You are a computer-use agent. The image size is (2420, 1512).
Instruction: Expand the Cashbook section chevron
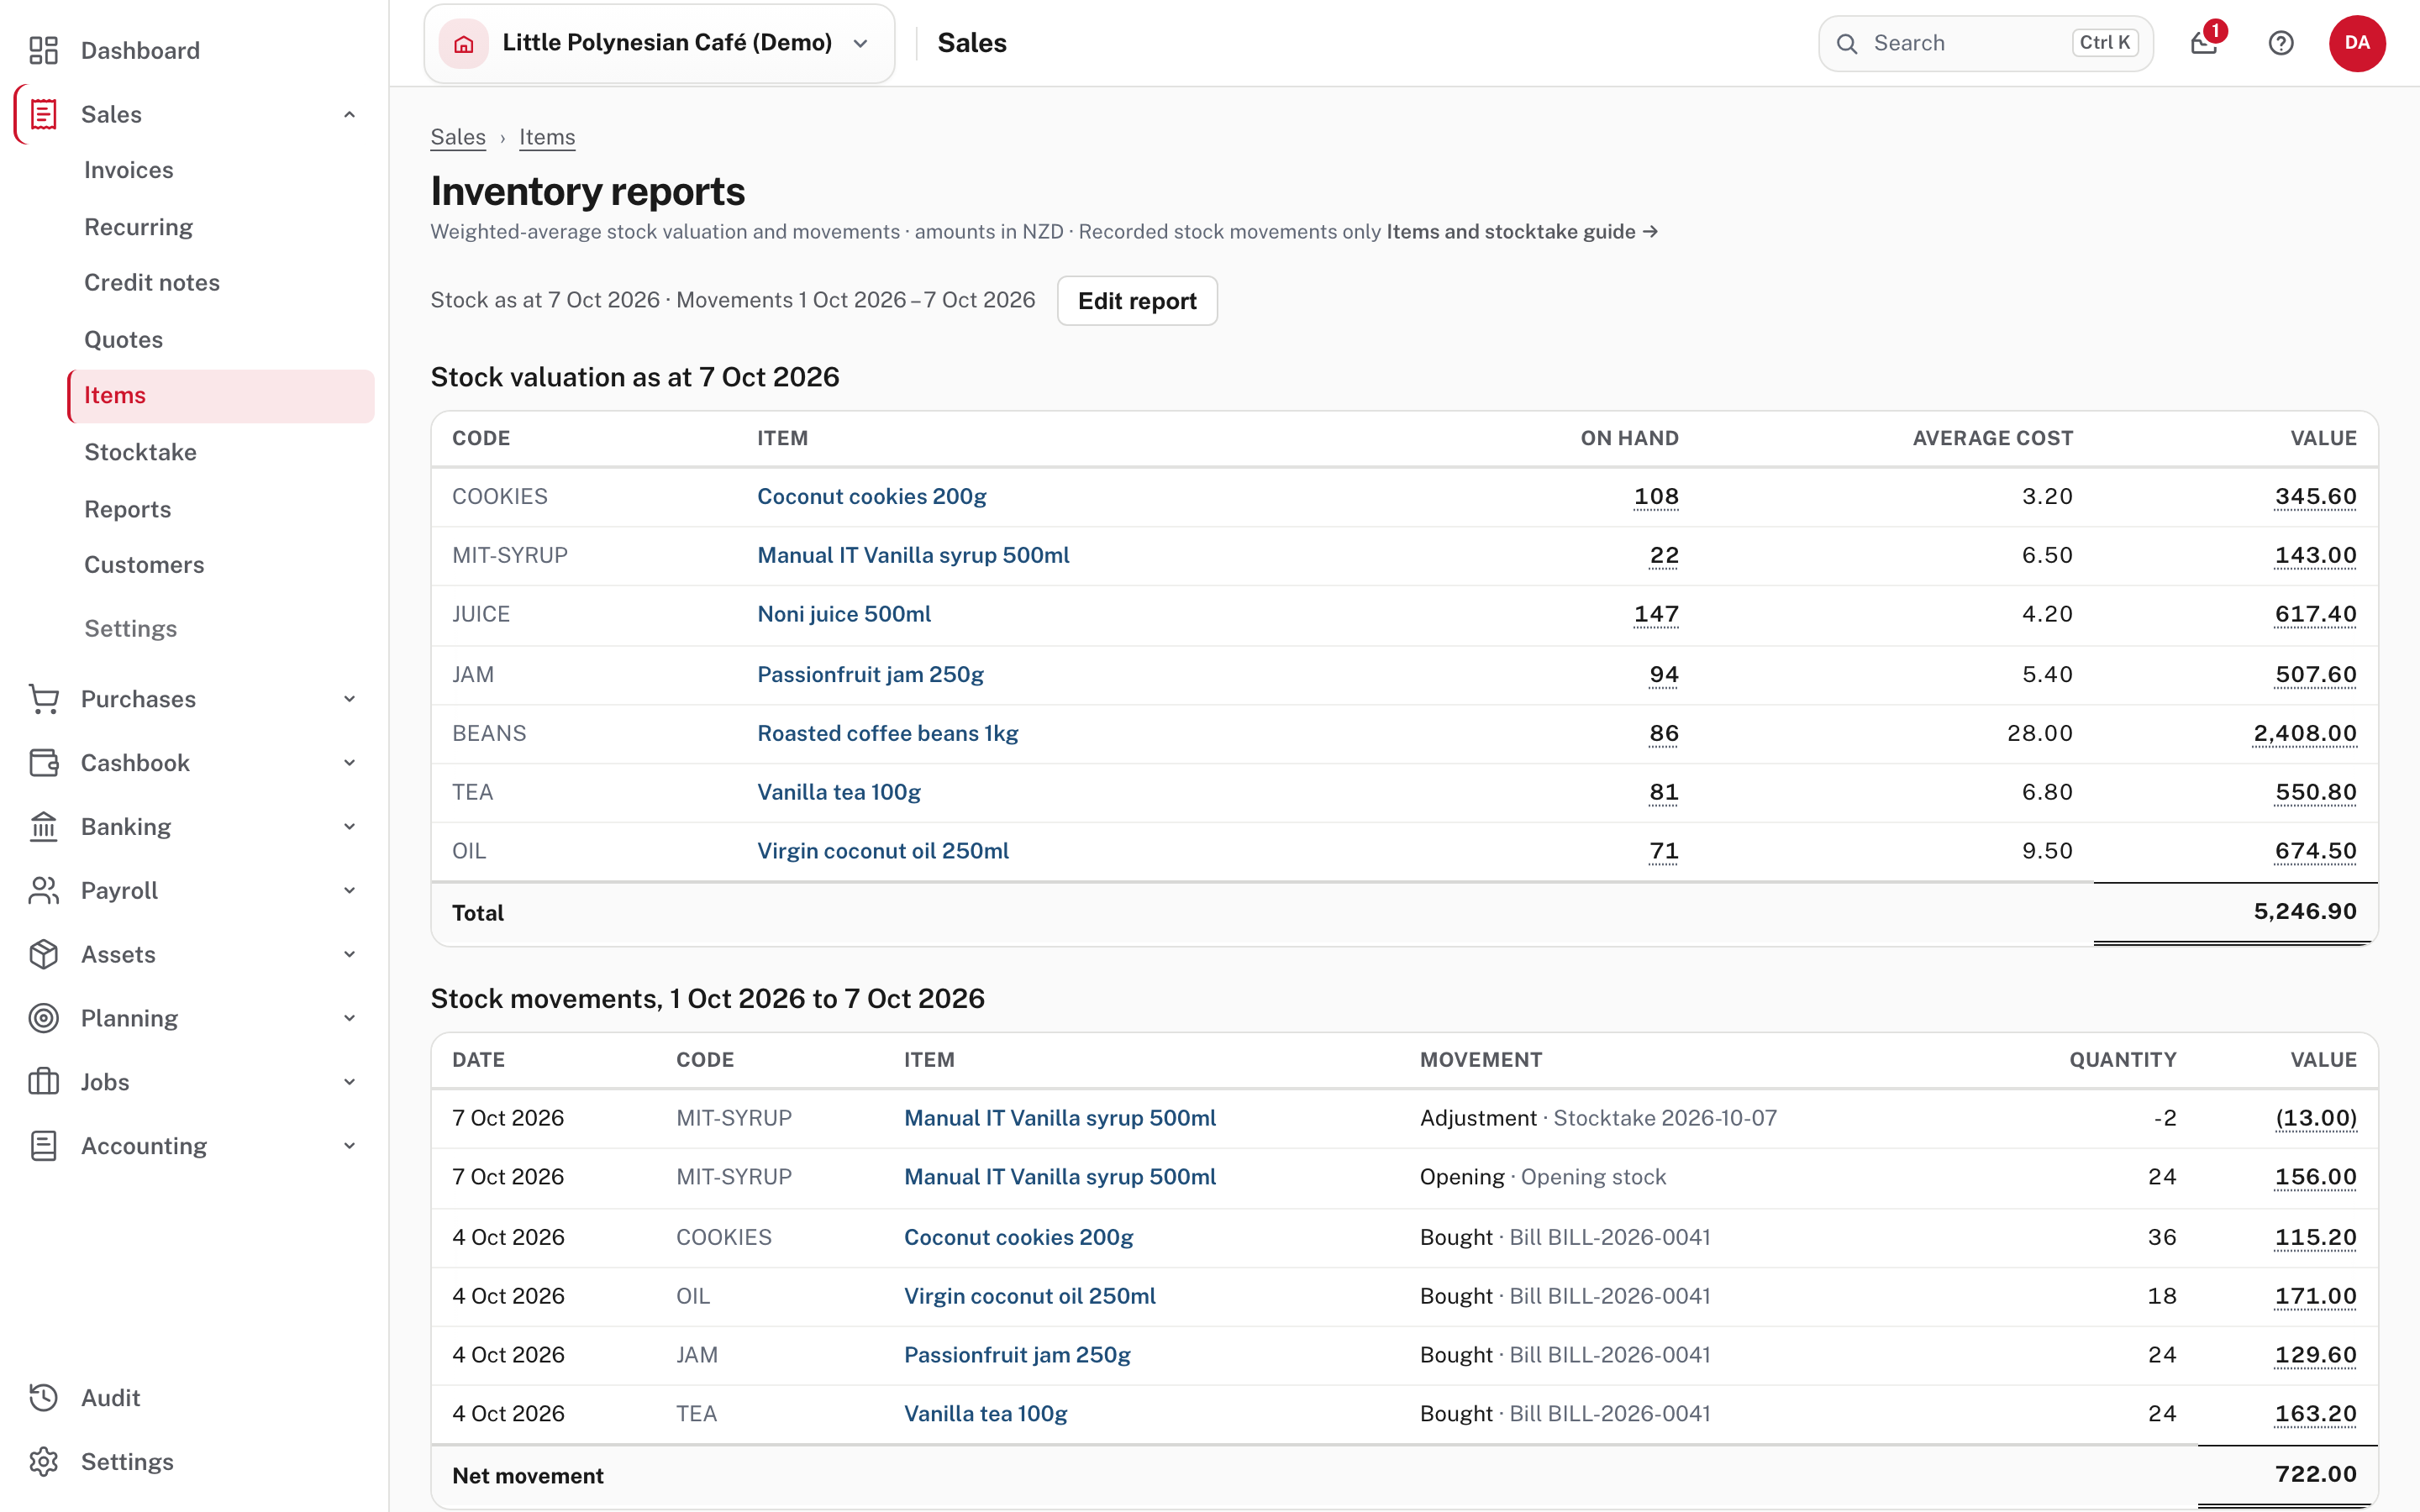coord(350,763)
